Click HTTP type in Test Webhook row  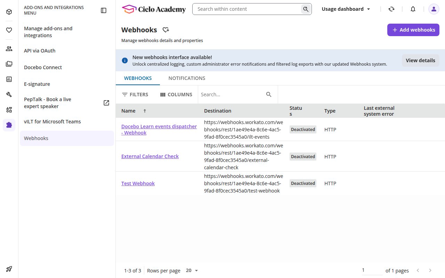click(x=330, y=183)
